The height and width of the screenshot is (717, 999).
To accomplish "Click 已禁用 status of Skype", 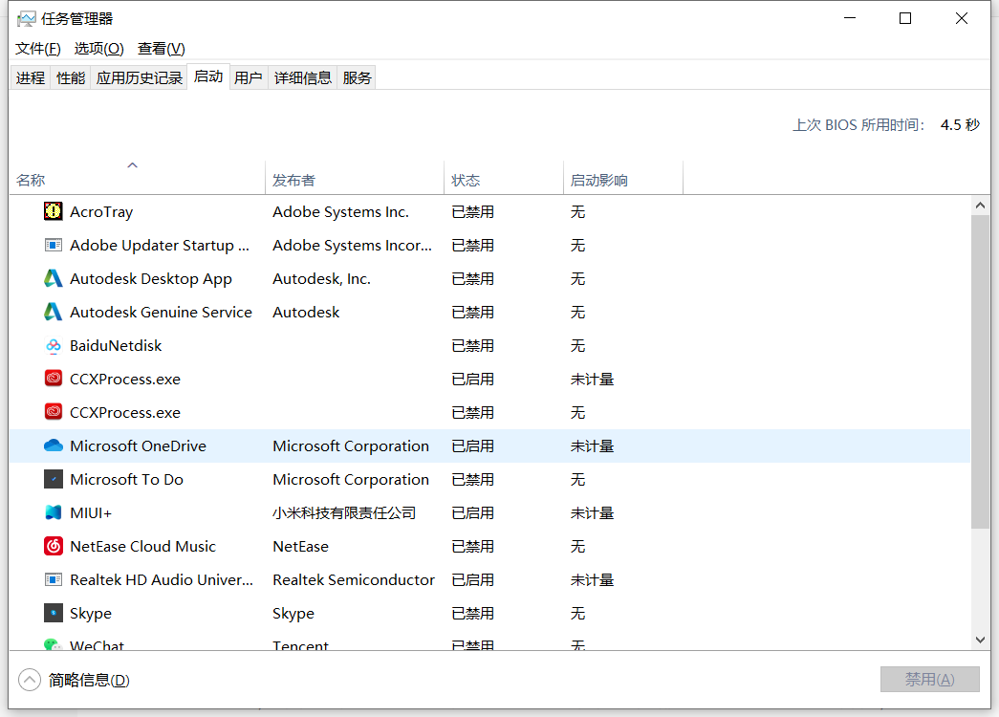I will click(473, 613).
